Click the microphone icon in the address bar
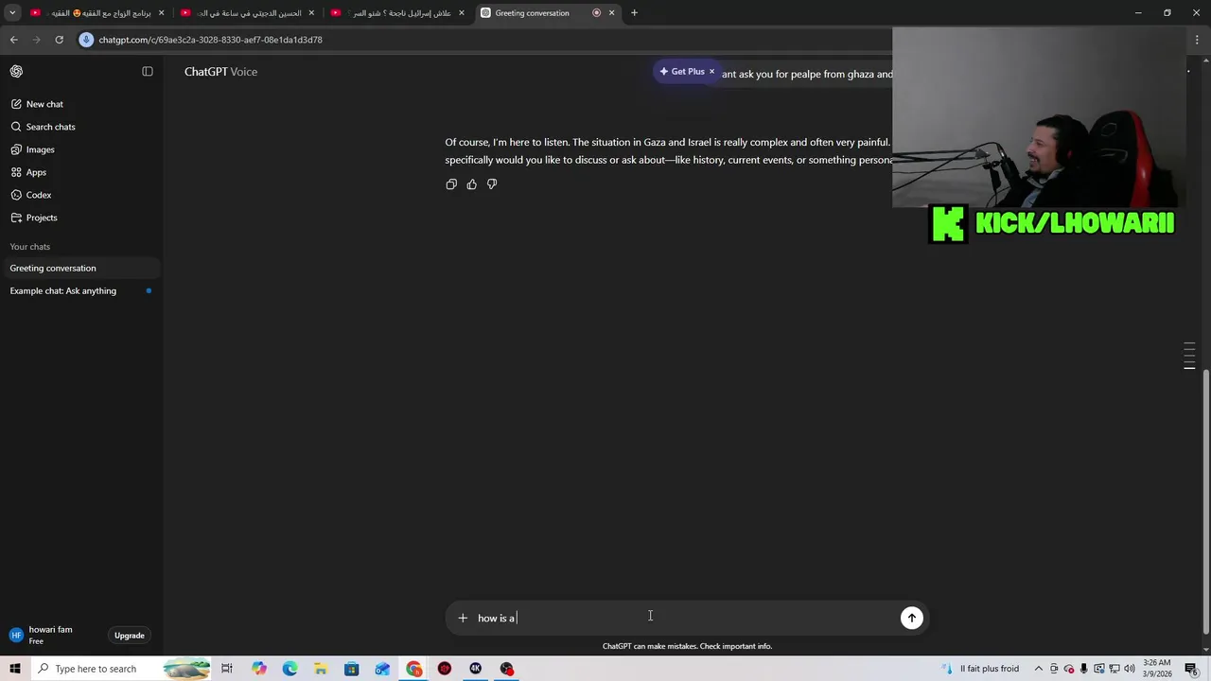Image resolution: width=1211 pixels, height=681 pixels. point(87,40)
